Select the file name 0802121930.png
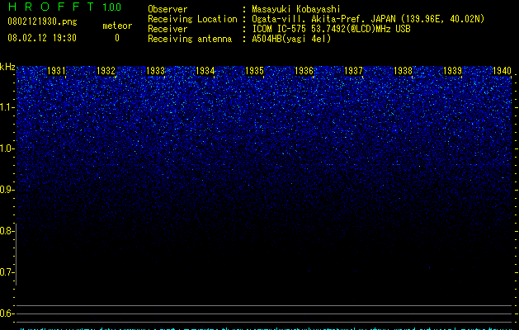519x330 pixels. coord(42,21)
